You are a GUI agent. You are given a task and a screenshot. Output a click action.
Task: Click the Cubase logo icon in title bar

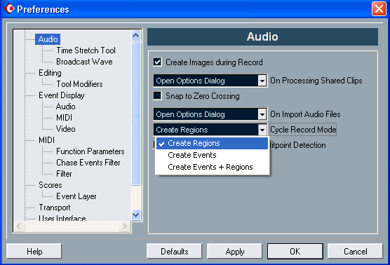pos(9,9)
